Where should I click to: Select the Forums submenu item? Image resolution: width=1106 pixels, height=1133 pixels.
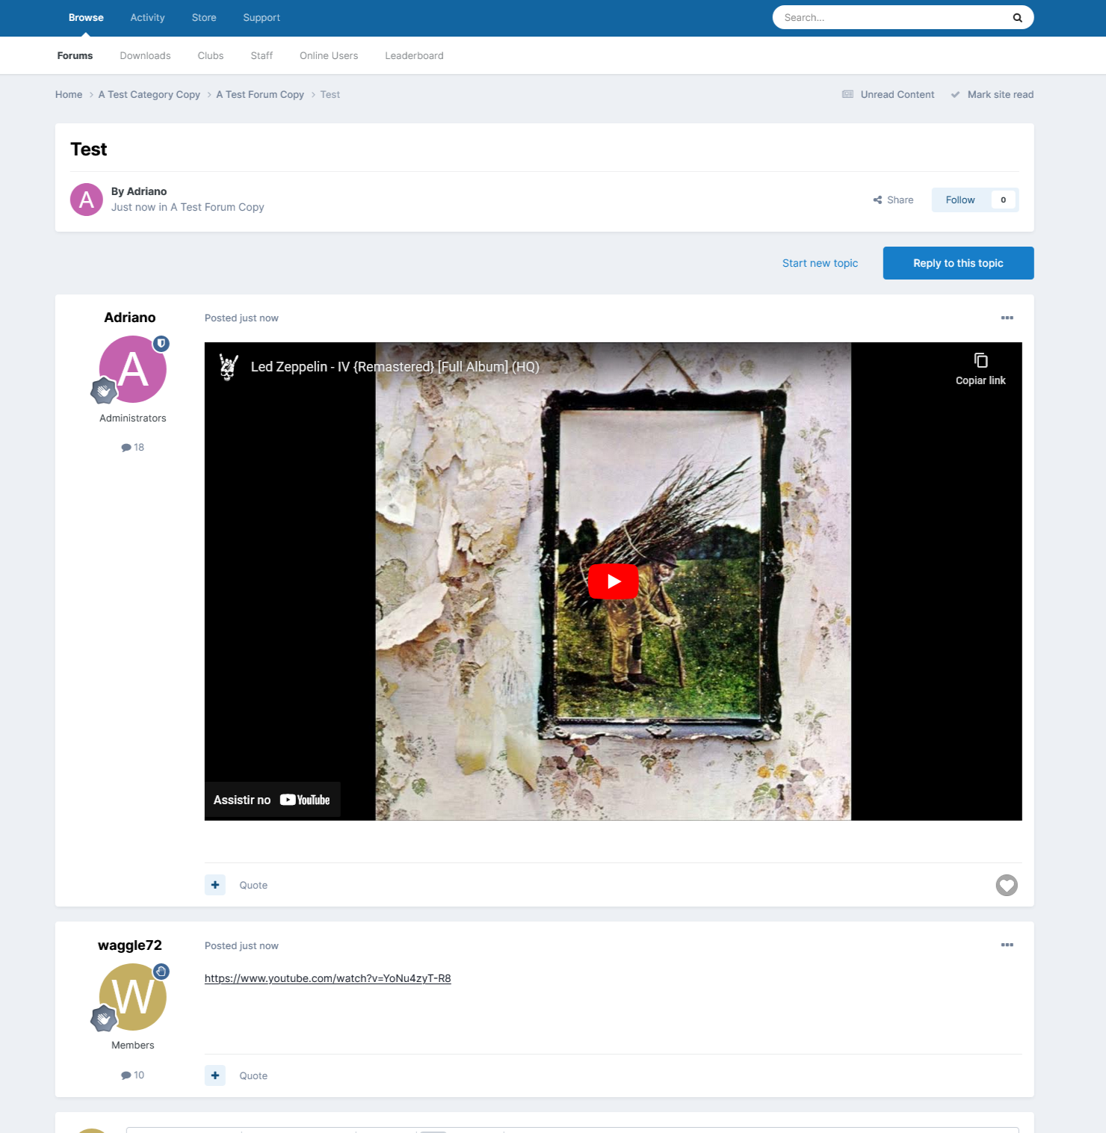pyautogui.click(x=75, y=56)
